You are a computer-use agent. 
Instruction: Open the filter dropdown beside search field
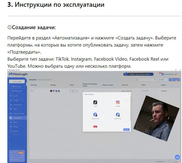pos(162,80)
